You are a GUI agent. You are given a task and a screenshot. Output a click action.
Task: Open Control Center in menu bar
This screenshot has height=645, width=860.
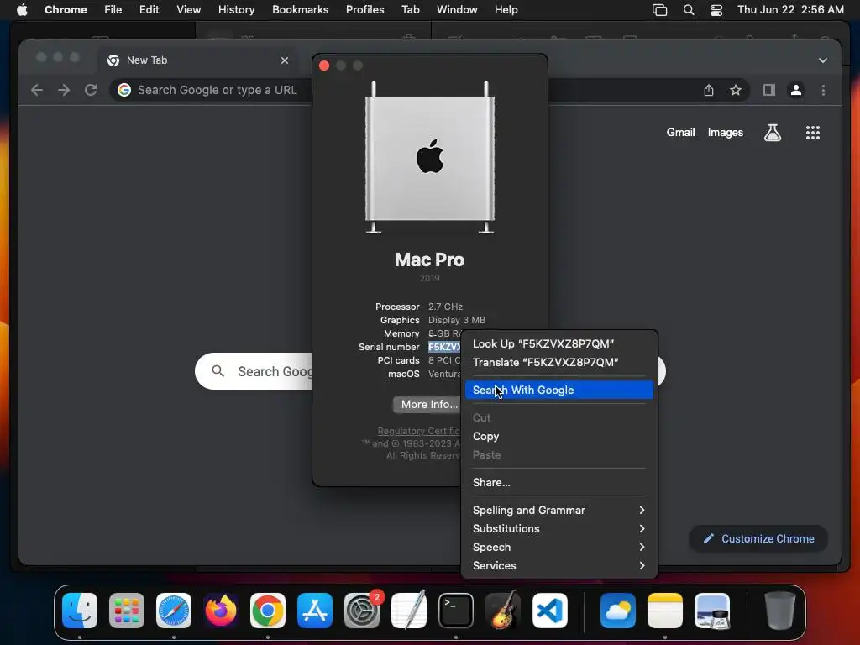coord(716,10)
